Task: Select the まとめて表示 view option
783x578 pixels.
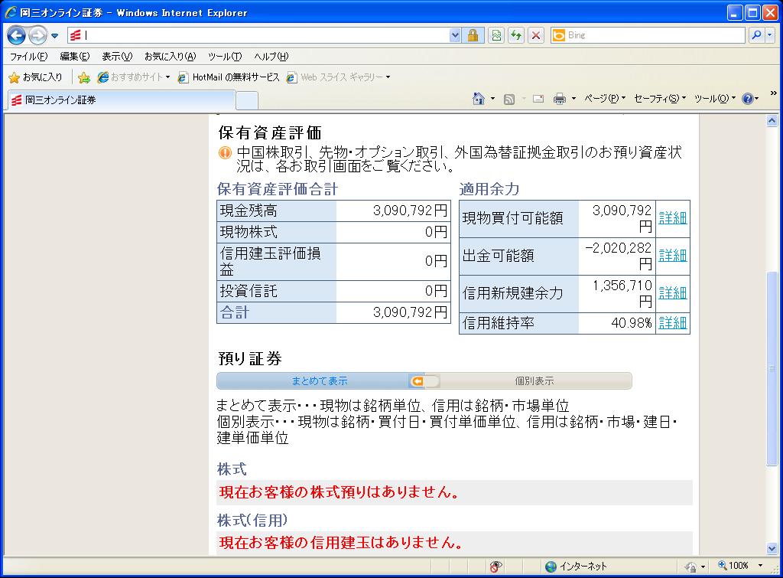Action: click(319, 380)
